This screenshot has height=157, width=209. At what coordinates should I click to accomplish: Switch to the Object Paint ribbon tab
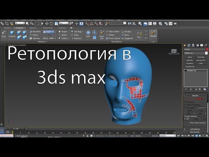47,28
